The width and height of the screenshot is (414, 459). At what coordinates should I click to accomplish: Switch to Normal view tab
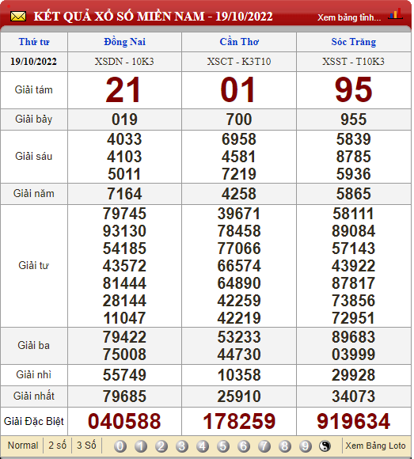tap(23, 446)
